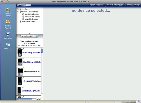This screenshot has height=103, width=141.
Task: Select Interactive Access tree label
Action: tap(29, 22)
